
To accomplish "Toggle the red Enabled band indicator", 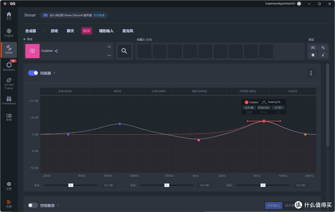I will [x=246, y=102].
